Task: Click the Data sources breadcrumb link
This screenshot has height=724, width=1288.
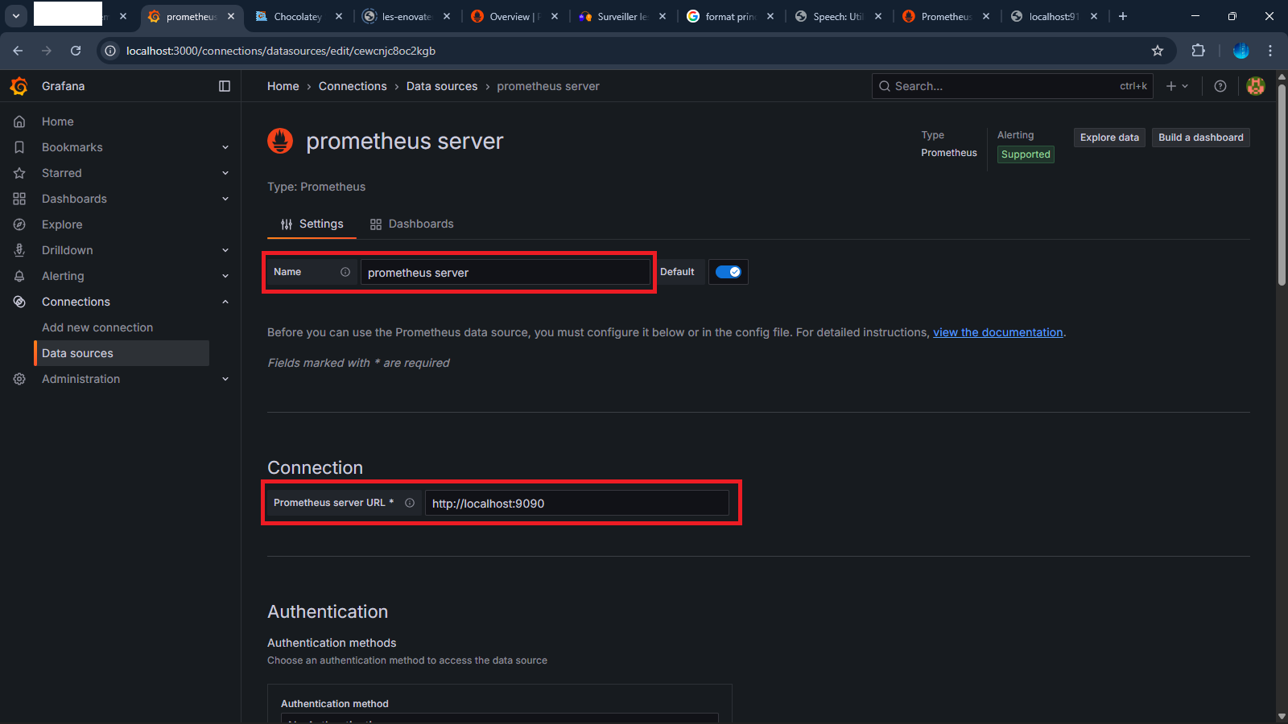Action: 442,86
